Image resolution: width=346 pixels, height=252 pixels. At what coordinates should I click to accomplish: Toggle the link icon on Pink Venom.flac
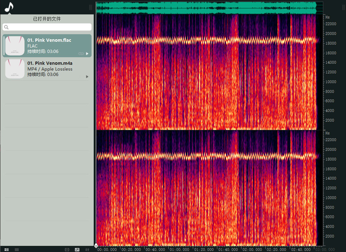click(x=81, y=54)
